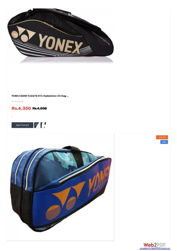Rate the kit bag one star
This screenshot has width=177, height=251.
[12, 101]
